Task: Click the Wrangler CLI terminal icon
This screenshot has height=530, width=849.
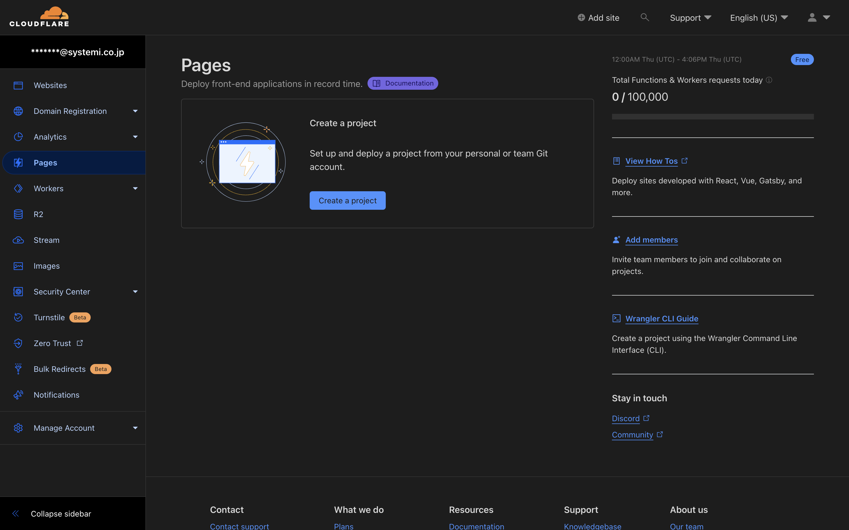Action: [x=617, y=318]
